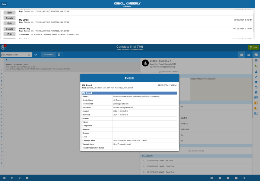Select the KUNCL, KIMBERLY, MD contact row

pos(72,67)
